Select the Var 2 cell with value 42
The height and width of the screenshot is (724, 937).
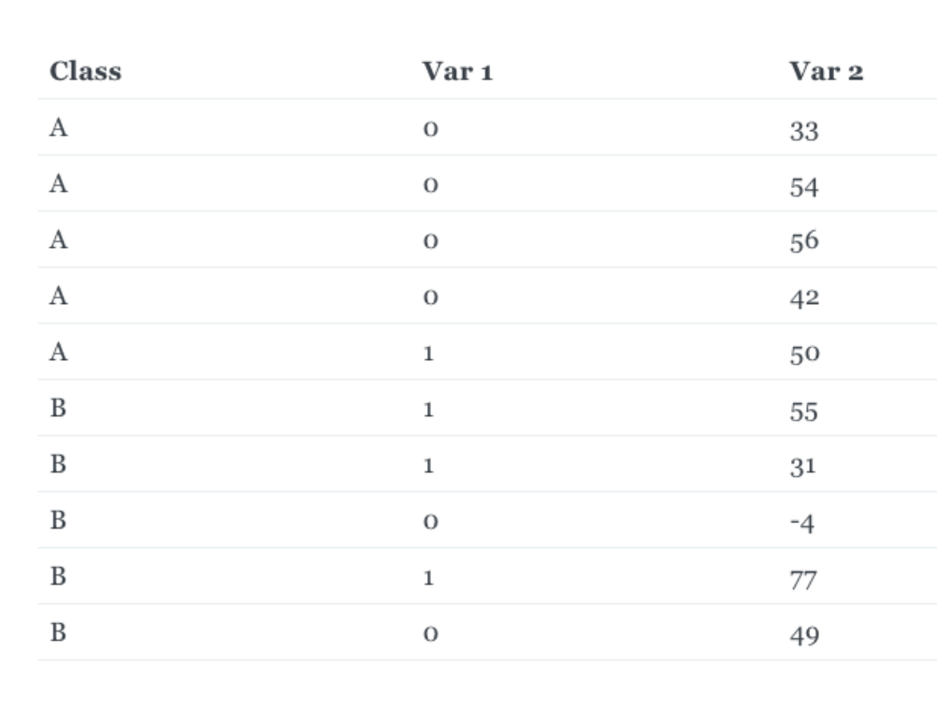click(804, 297)
